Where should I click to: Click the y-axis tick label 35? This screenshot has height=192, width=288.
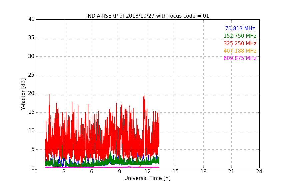[x=31, y=38]
